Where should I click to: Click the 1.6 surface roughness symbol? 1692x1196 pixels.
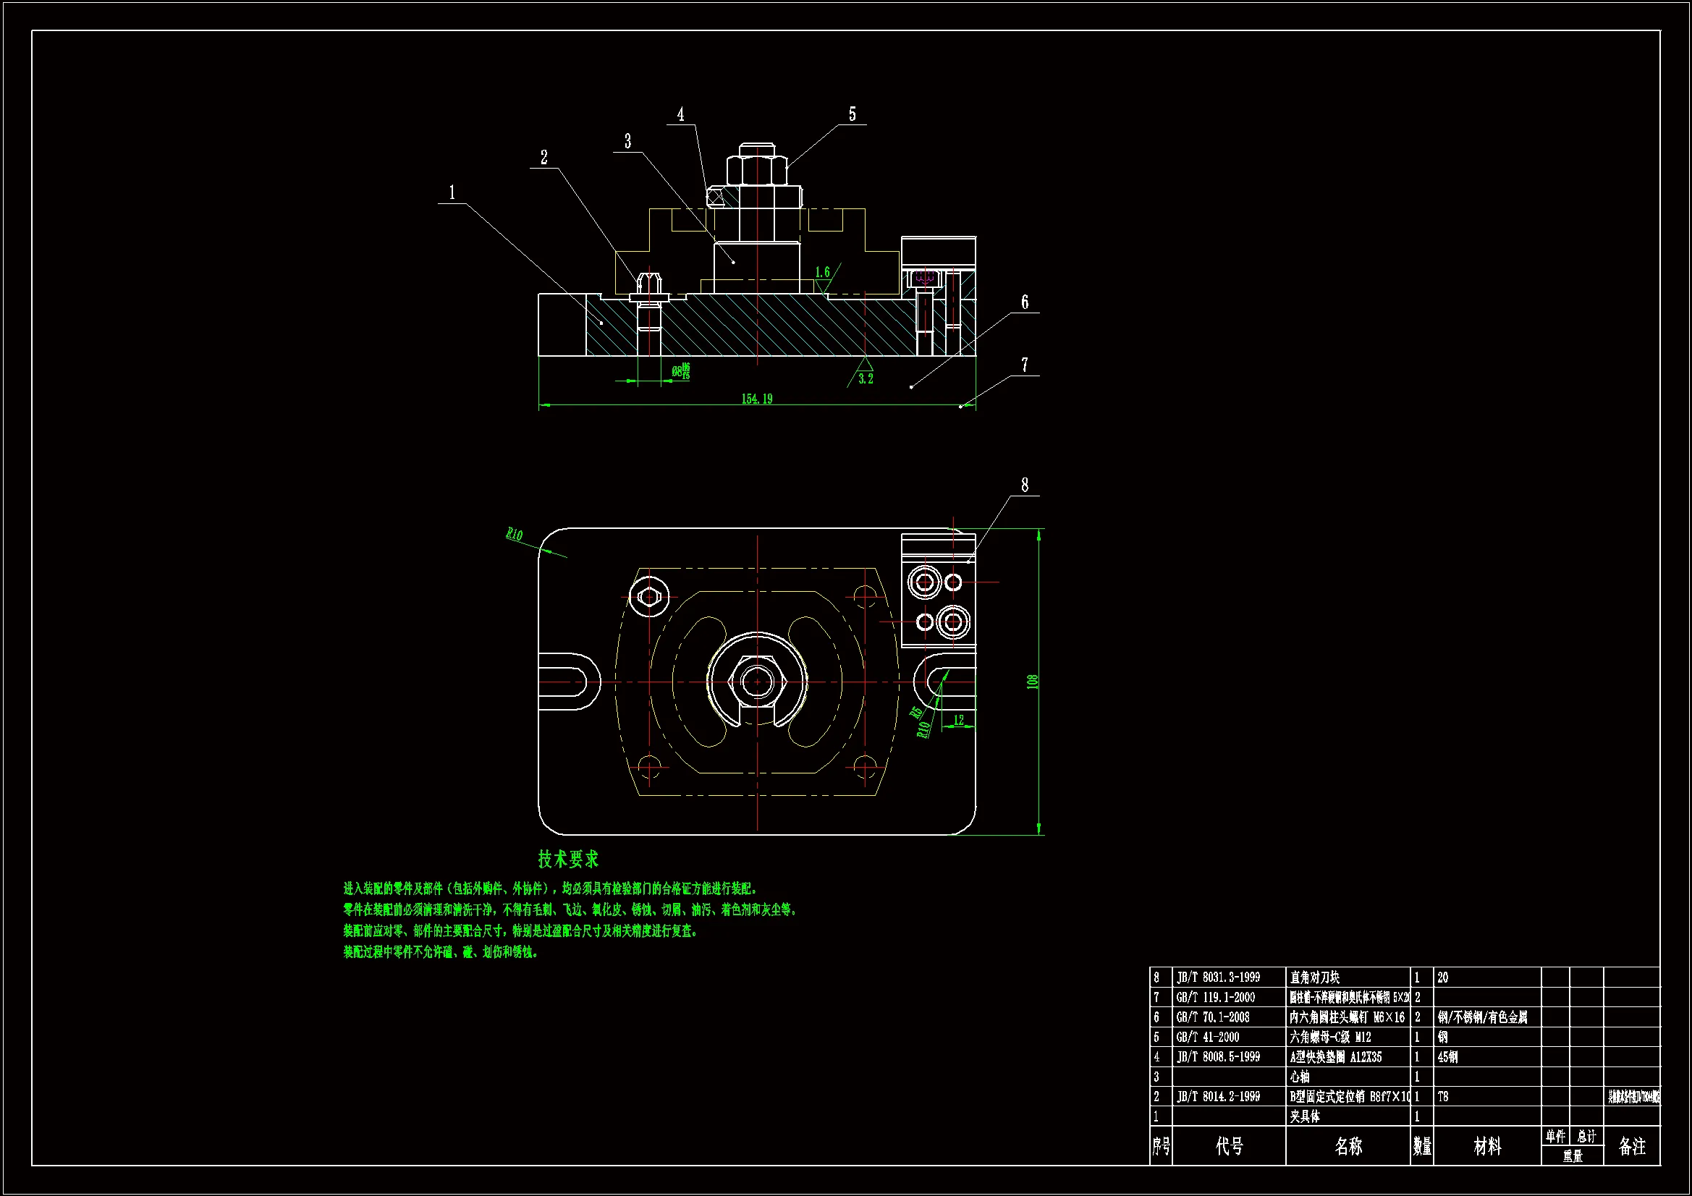[x=823, y=274]
